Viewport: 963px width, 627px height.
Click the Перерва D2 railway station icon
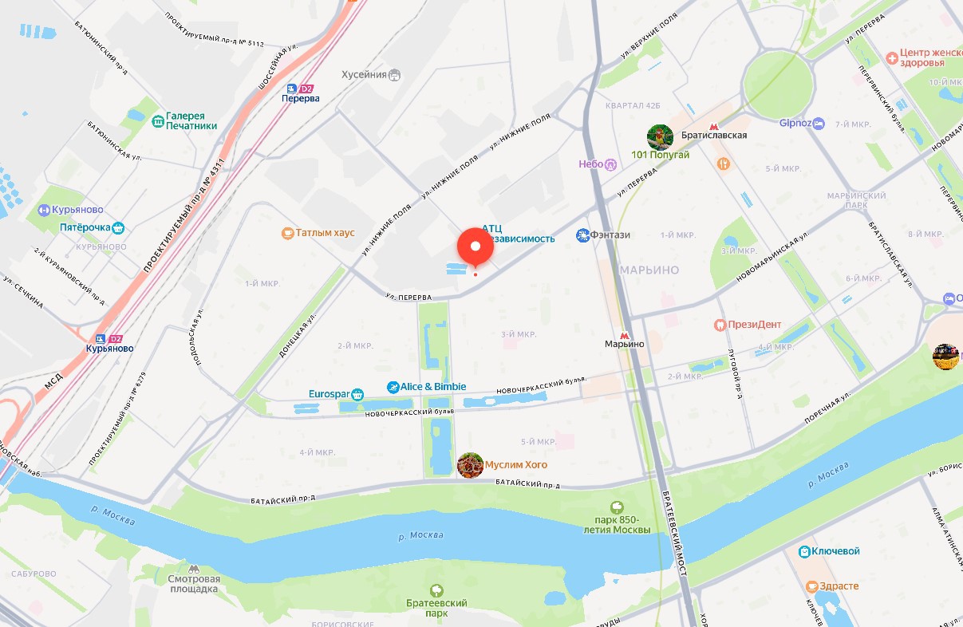coord(301,89)
